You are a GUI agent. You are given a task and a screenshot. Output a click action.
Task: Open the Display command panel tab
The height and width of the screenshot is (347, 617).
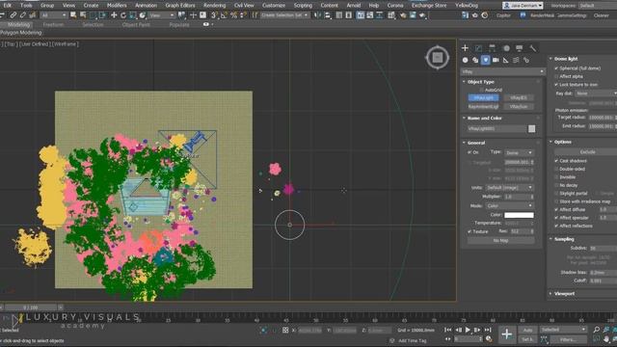pos(520,48)
